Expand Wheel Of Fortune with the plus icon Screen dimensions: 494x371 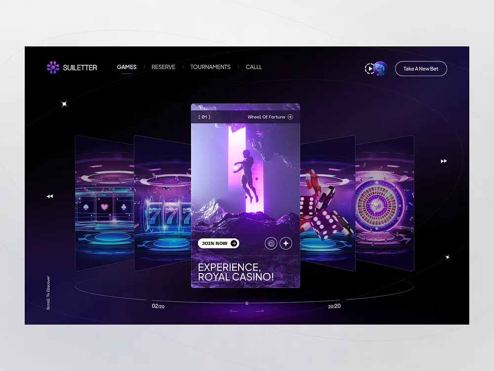coord(291,117)
